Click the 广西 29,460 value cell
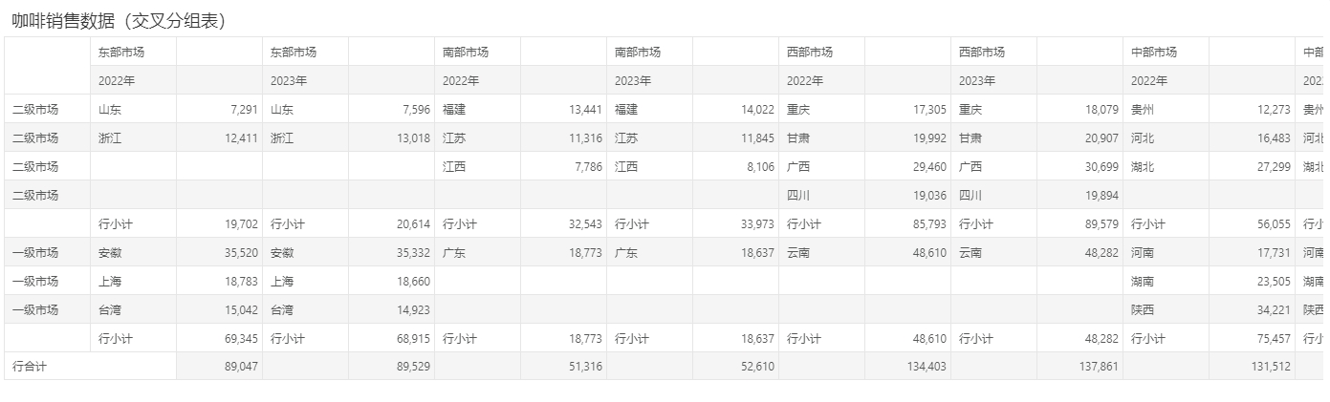The height and width of the screenshot is (402, 1330). point(908,166)
